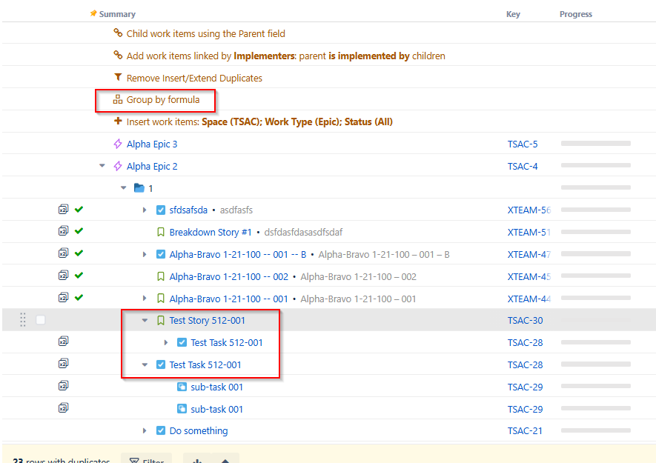Click the description text asdfasfs
Image resolution: width=656 pixels, height=463 pixels.
click(236, 210)
